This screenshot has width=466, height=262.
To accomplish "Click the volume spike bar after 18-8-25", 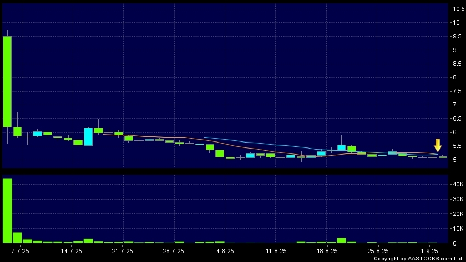I will [x=342, y=241].
